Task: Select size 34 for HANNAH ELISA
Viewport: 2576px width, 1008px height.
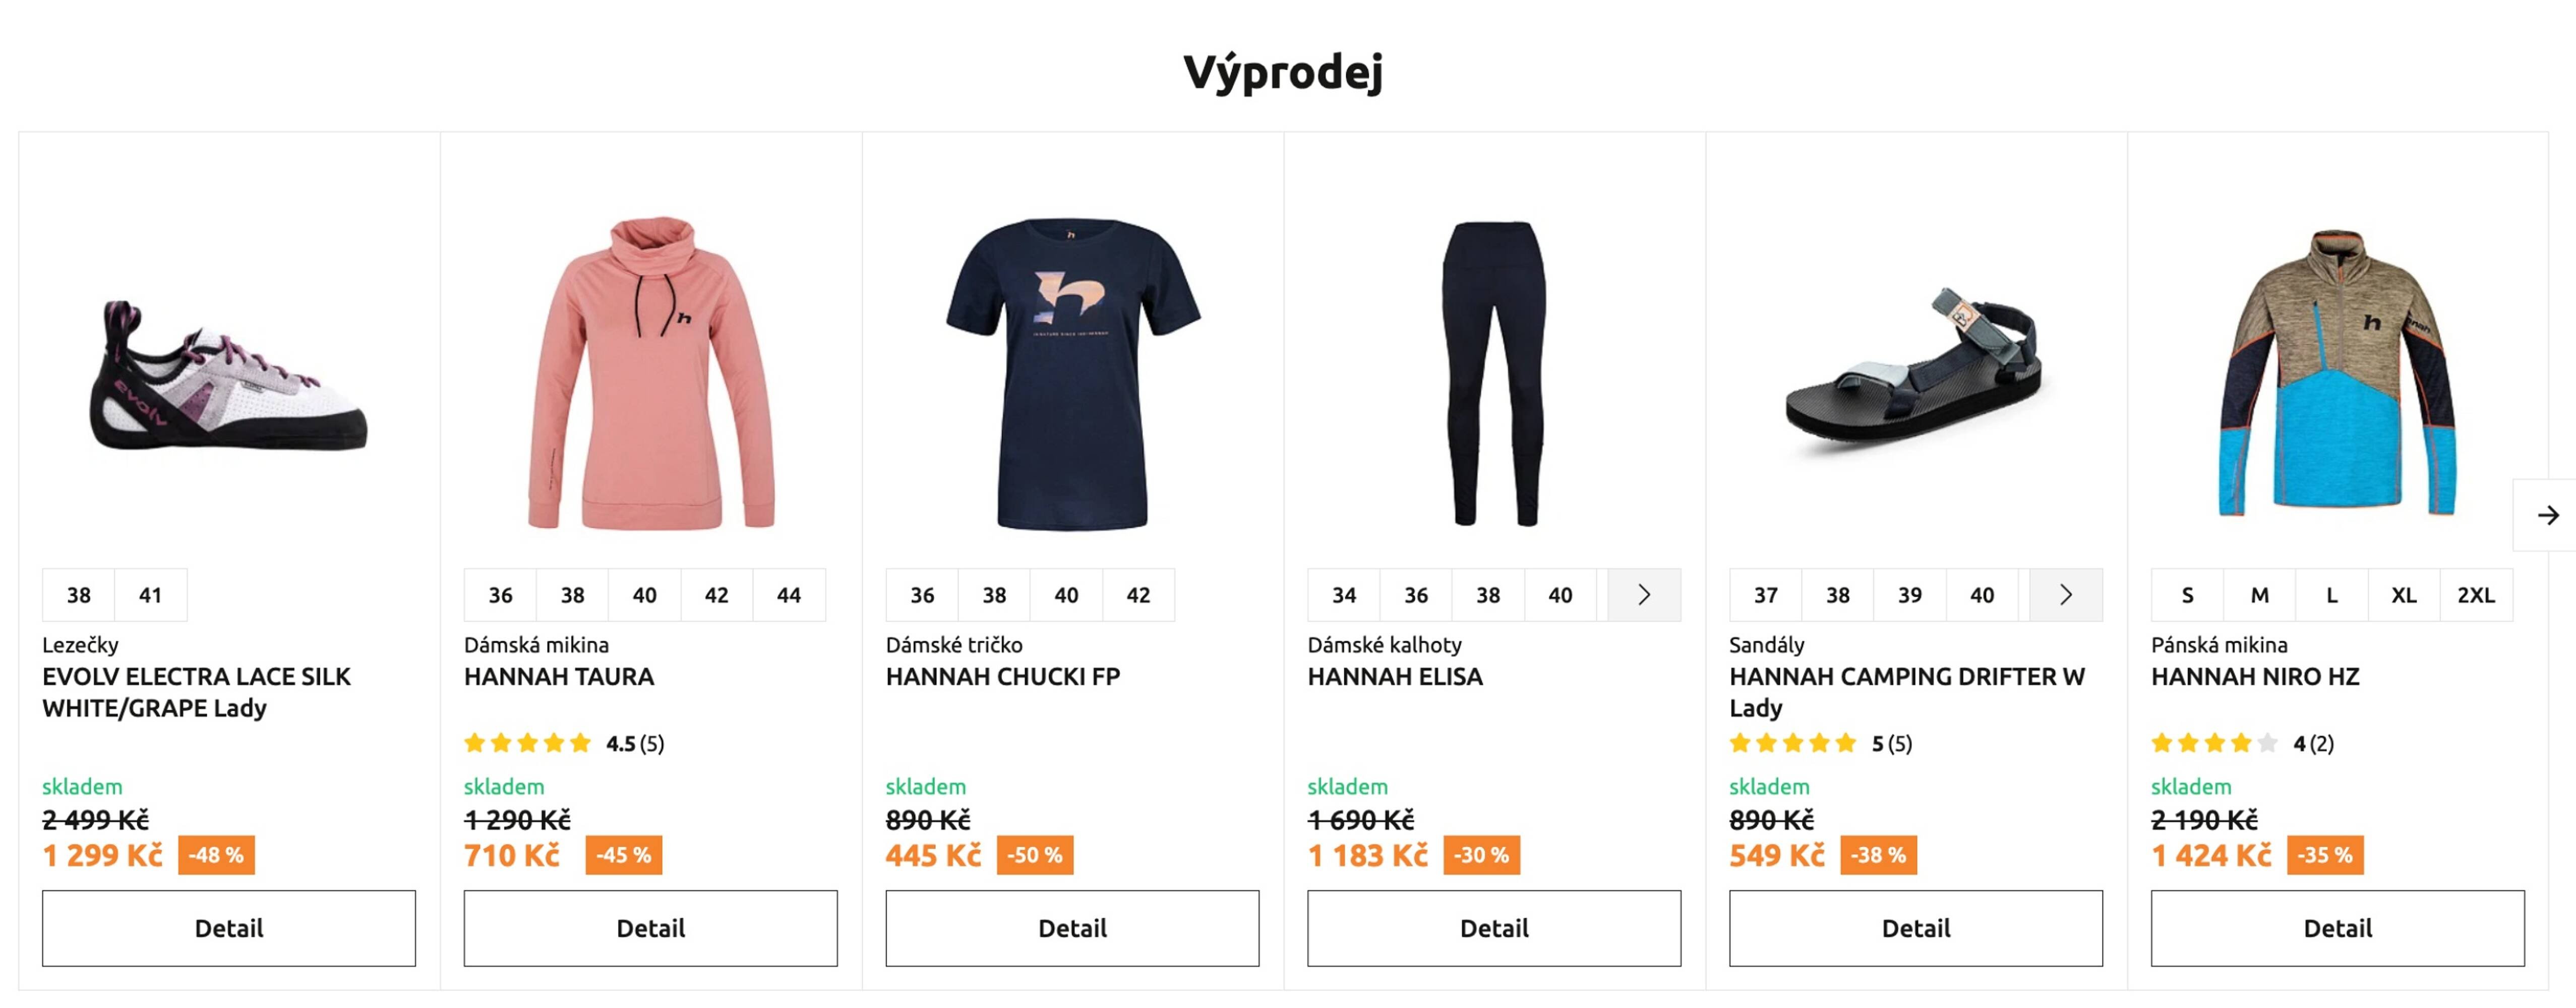Action: pos(1343,595)
